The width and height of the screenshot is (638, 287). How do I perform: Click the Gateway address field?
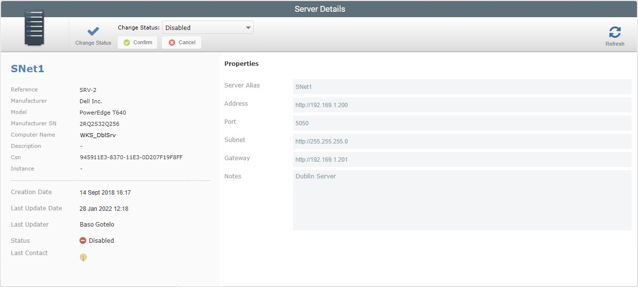(x=462, y=159)
